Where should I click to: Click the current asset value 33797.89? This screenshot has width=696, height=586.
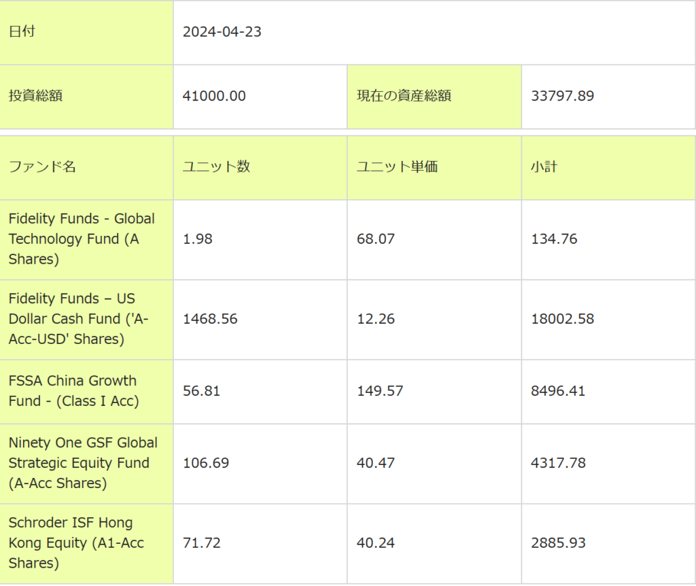pos(562,96)
